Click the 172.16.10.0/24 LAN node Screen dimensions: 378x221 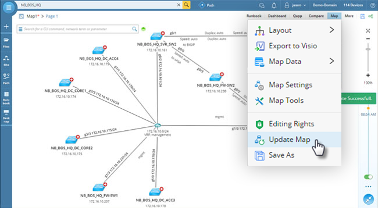click(158, 125)
